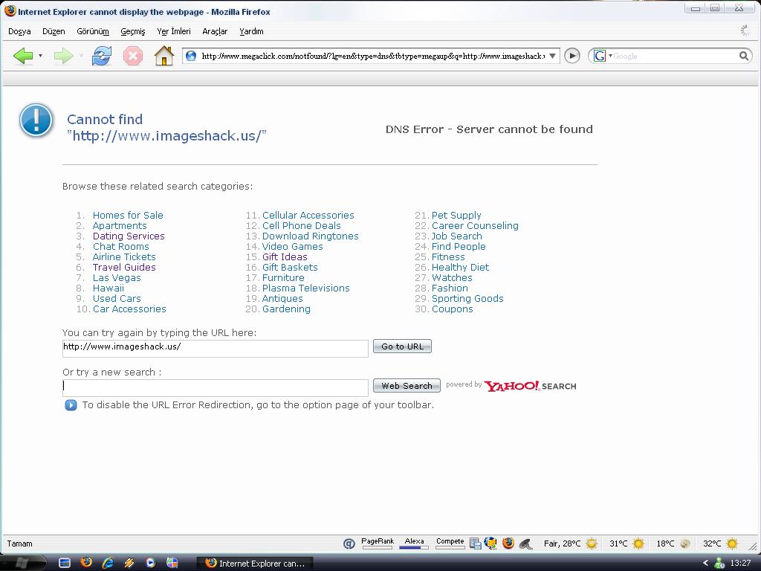Open the Plasma Televisions link
The height and width of the screenshot is (571, 761).
point(305,288)
